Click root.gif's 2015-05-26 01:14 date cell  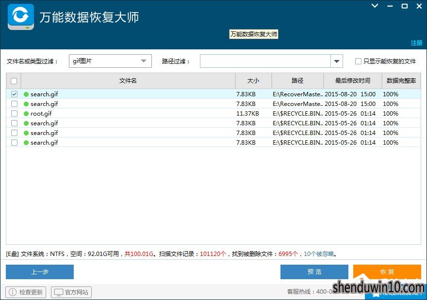point(350,114)
